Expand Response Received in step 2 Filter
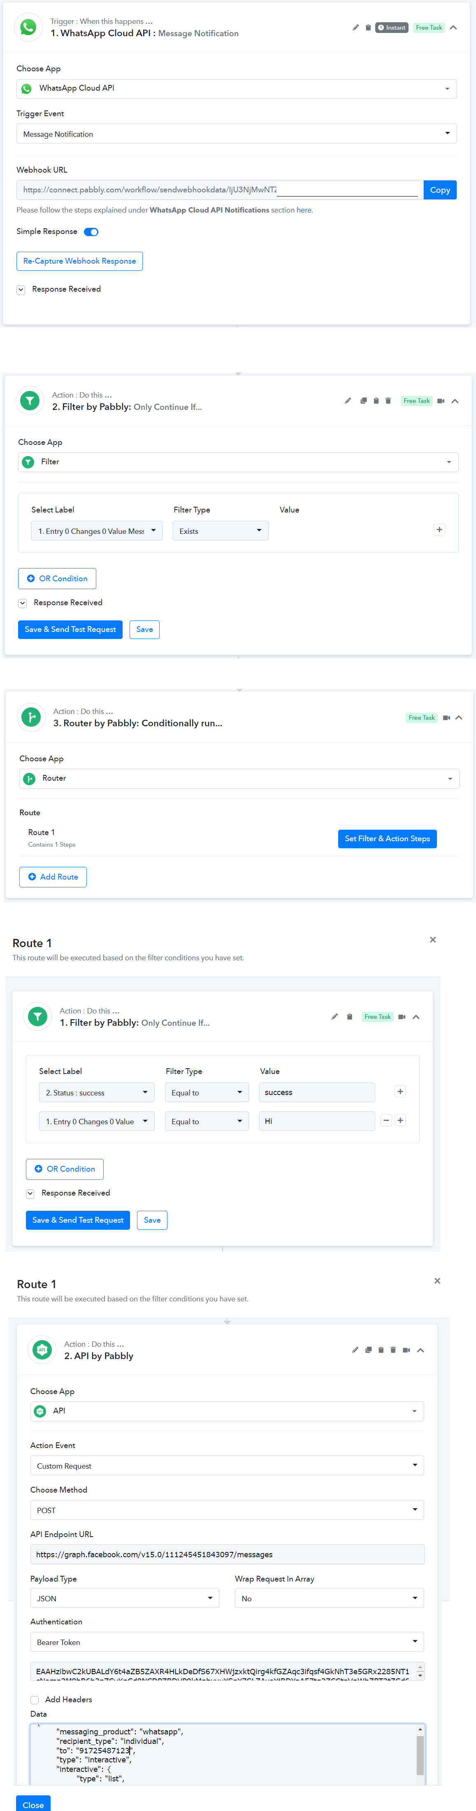Screen dimensions: 476x1811 click(x=23, y=603)
